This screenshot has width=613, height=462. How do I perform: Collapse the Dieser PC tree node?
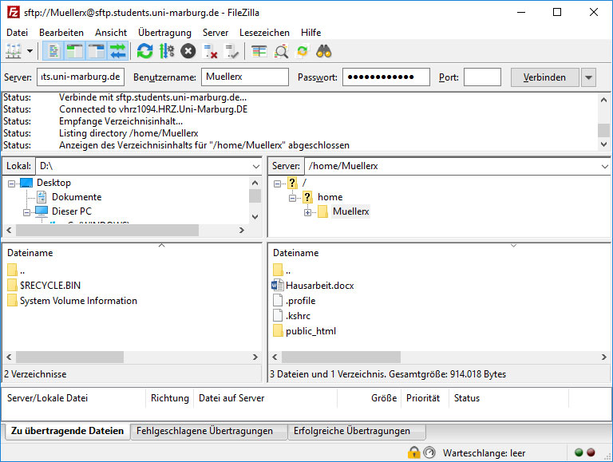[26, 212]
